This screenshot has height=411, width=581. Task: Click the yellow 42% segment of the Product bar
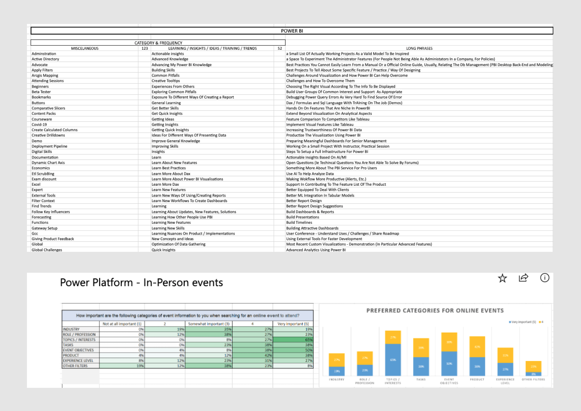(477, 347)
